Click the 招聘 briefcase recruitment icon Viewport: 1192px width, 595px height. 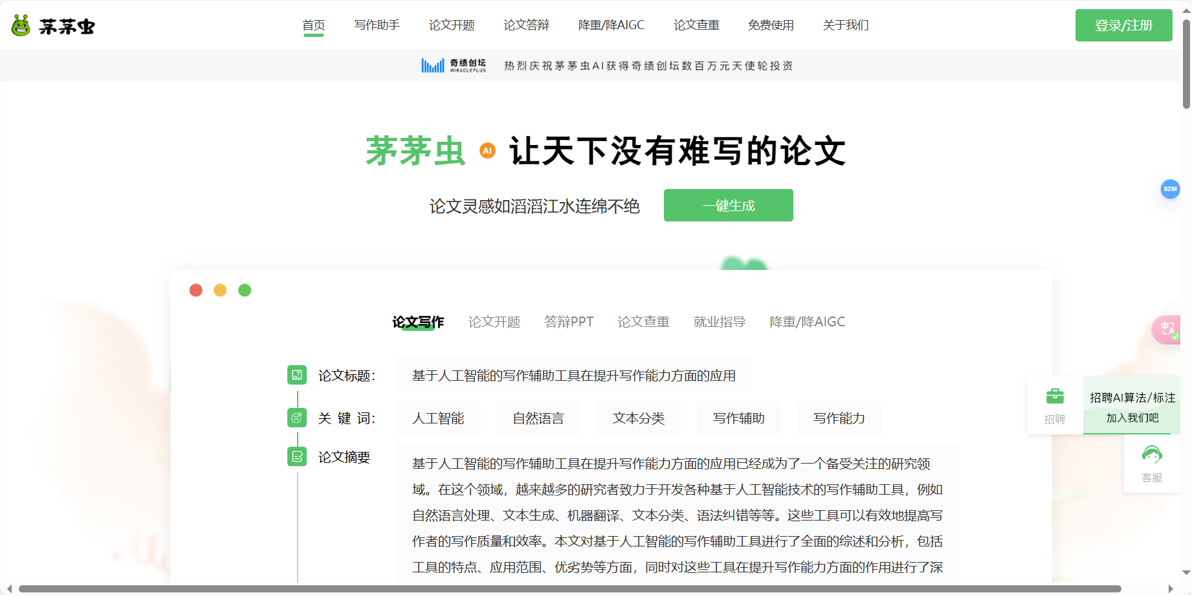coord(1055,395)
